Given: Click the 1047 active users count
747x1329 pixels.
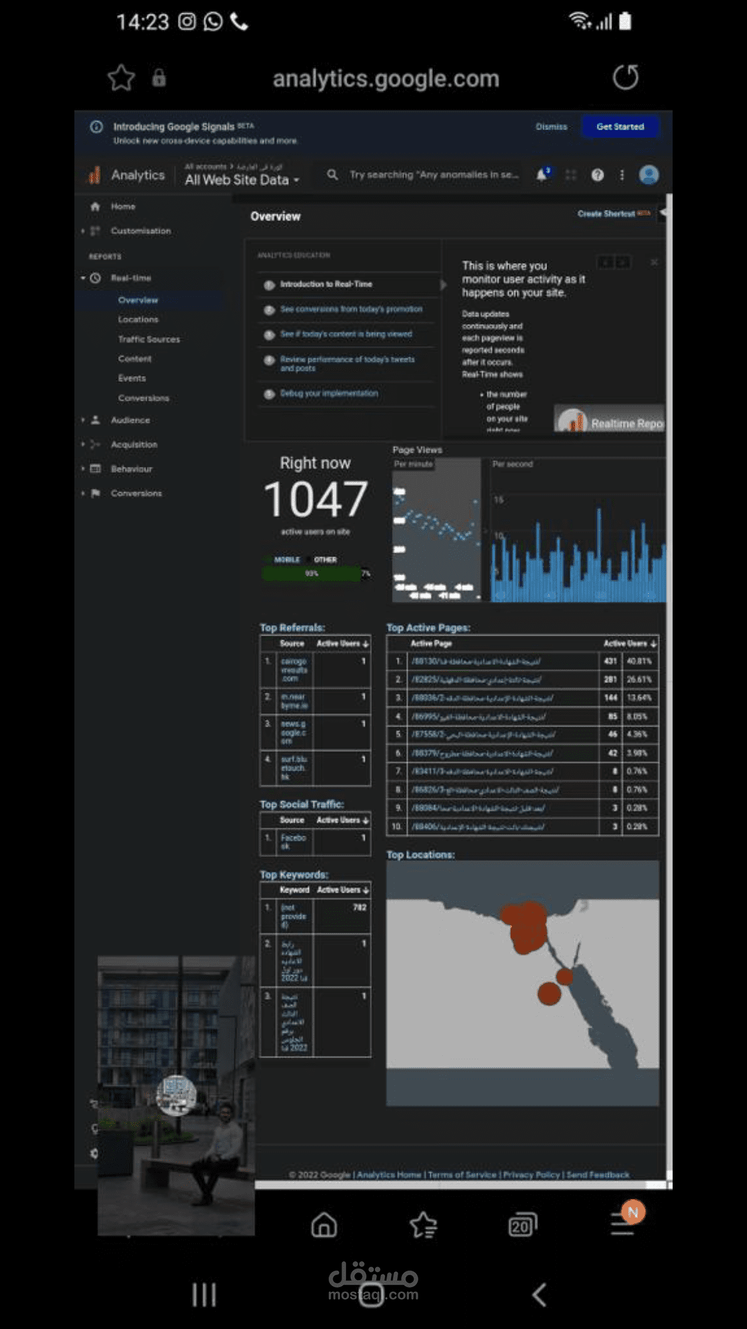Looking at the screenshot, I should pos(315,499).
